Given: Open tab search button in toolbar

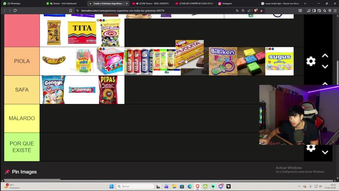Looking at the screenshot, I should point(300,11).
